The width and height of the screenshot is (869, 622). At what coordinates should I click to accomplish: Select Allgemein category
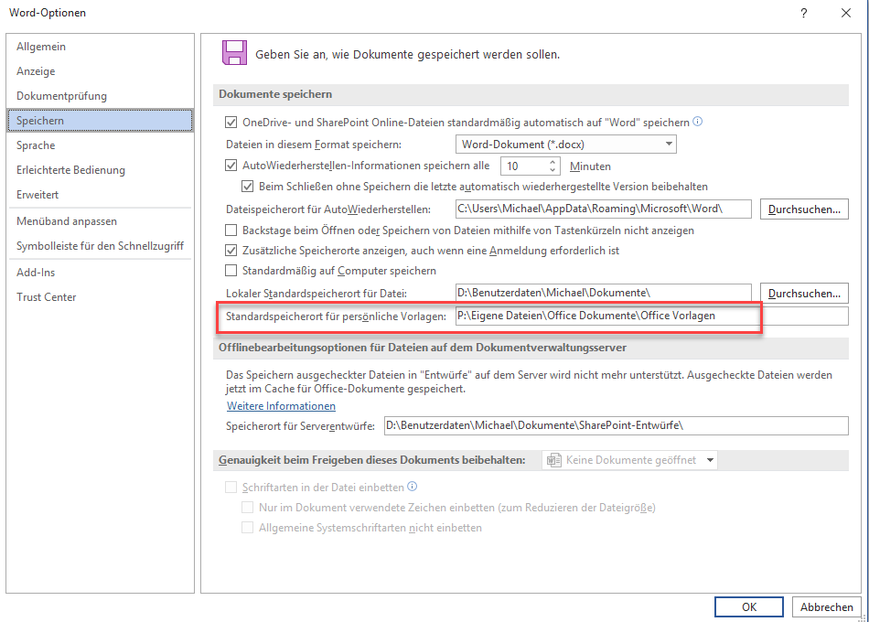coord(101,47)
